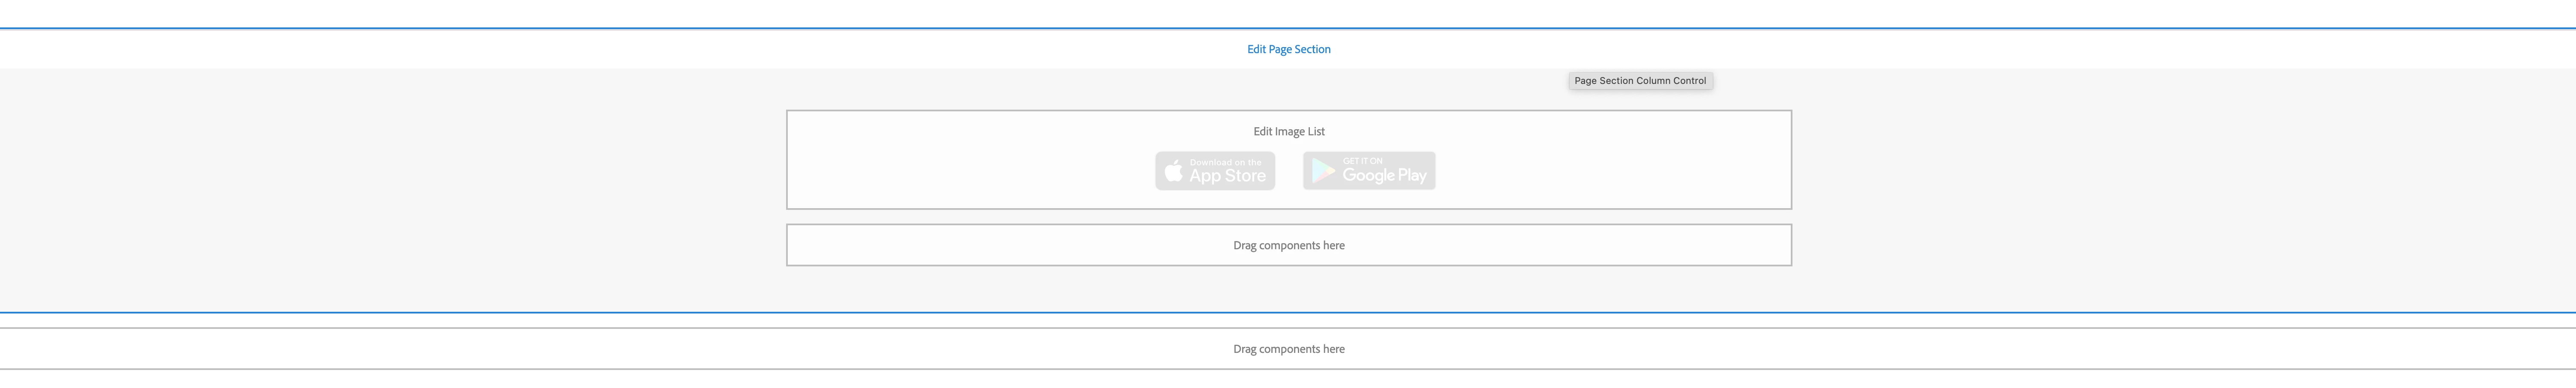Click the large App Store text on the badge
Viewport: 2576px width, 388px height.
[1227, 176]
